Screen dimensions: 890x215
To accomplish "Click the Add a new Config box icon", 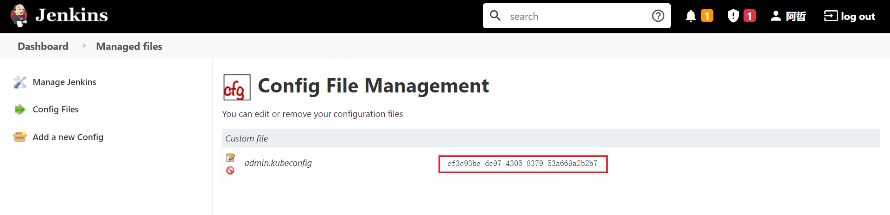I will click(x=20, y=137).
